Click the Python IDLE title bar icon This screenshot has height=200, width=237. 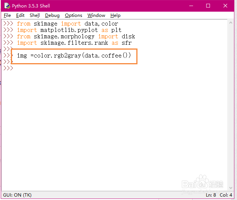pyautogui.click(x=7, y=6)
